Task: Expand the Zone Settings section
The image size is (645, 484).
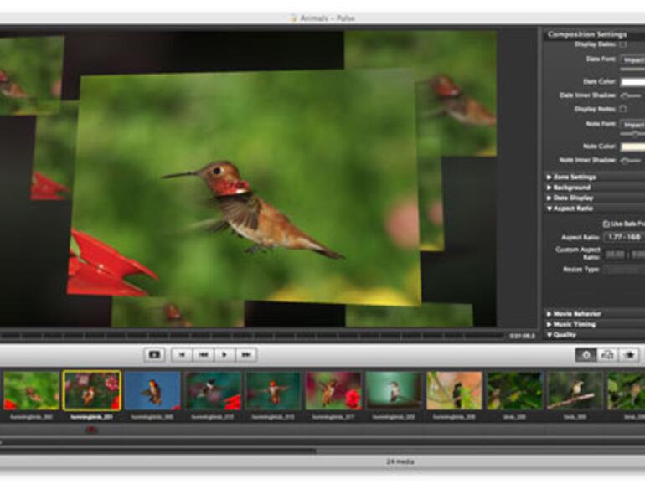Action: pos(595,178)
